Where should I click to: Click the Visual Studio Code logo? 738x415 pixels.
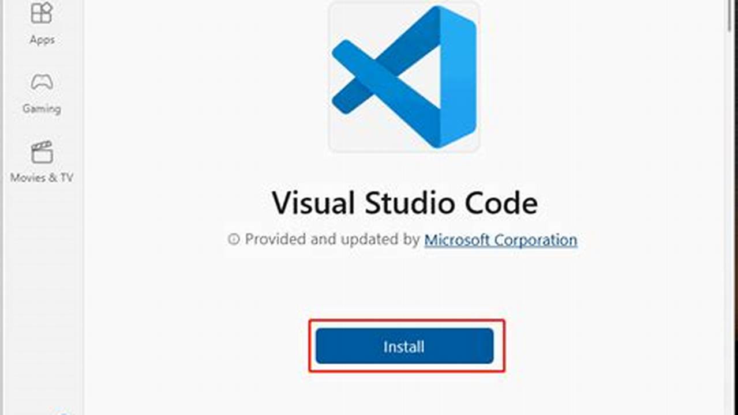pos(404,76)
